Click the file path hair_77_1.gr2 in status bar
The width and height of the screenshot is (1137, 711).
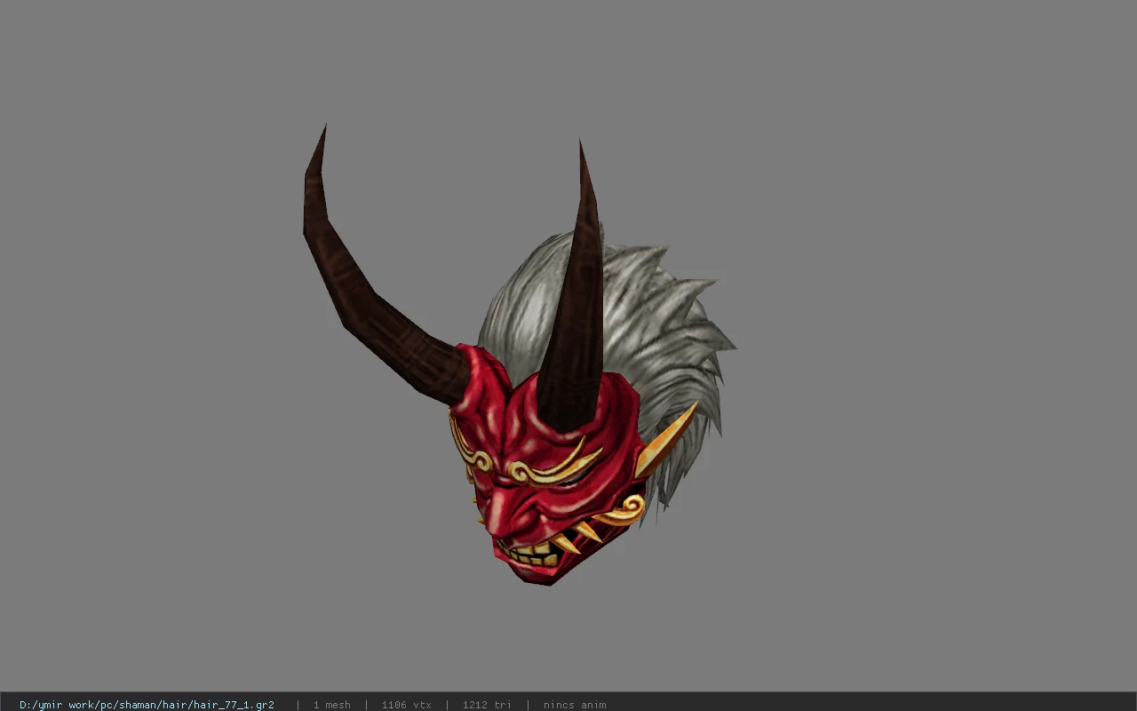click(x=147, y=705)
